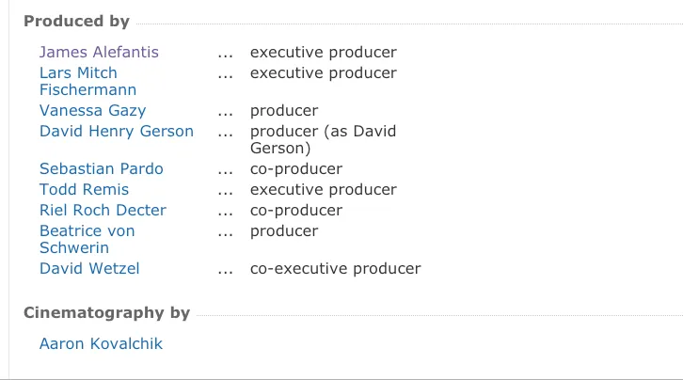Open James Alefantis's profile link
This screenshot has width=683, height=380.
[99, 53]
